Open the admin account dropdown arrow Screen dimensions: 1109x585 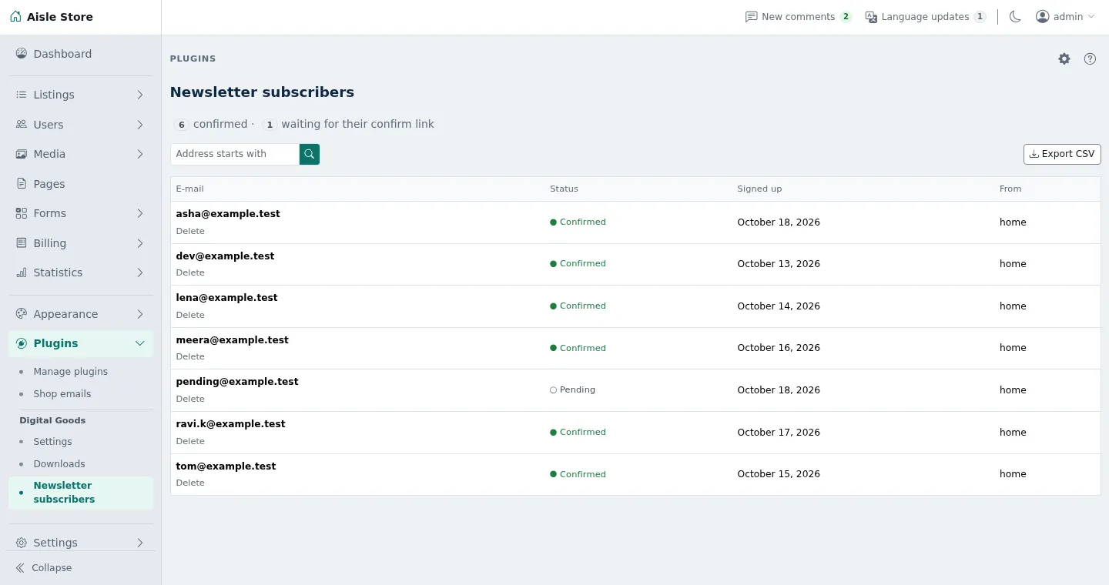[1091, 17]
